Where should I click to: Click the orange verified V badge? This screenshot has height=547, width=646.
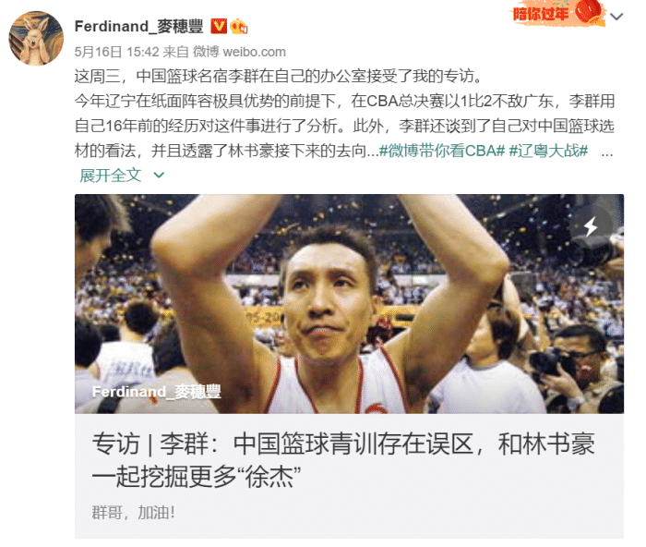(219, 27)
